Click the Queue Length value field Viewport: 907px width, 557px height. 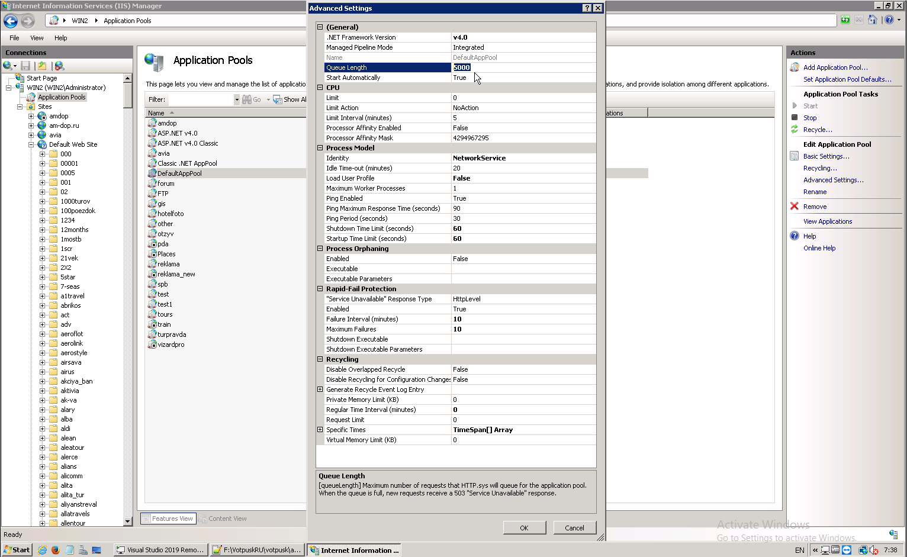pyautogui.click(x=523, y=67)
